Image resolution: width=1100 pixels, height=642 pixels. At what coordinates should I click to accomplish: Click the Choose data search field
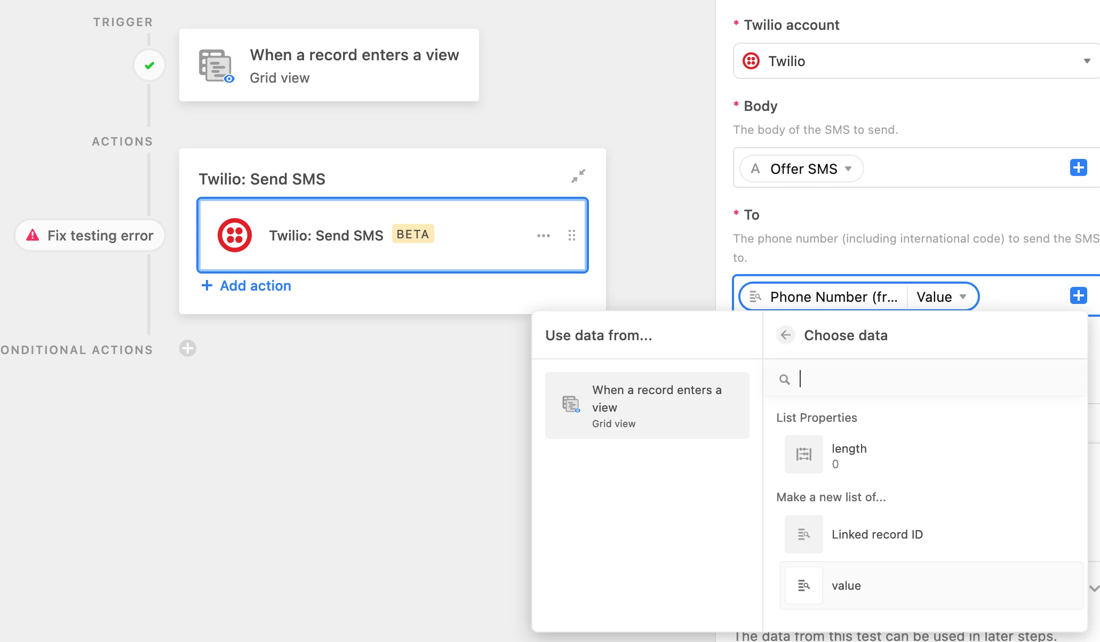(934, 379)
